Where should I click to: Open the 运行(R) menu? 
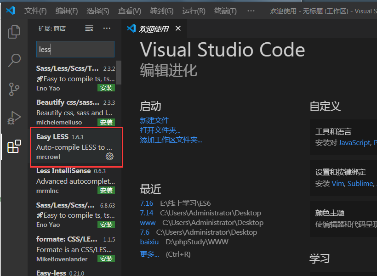click(x=194, y=11)
